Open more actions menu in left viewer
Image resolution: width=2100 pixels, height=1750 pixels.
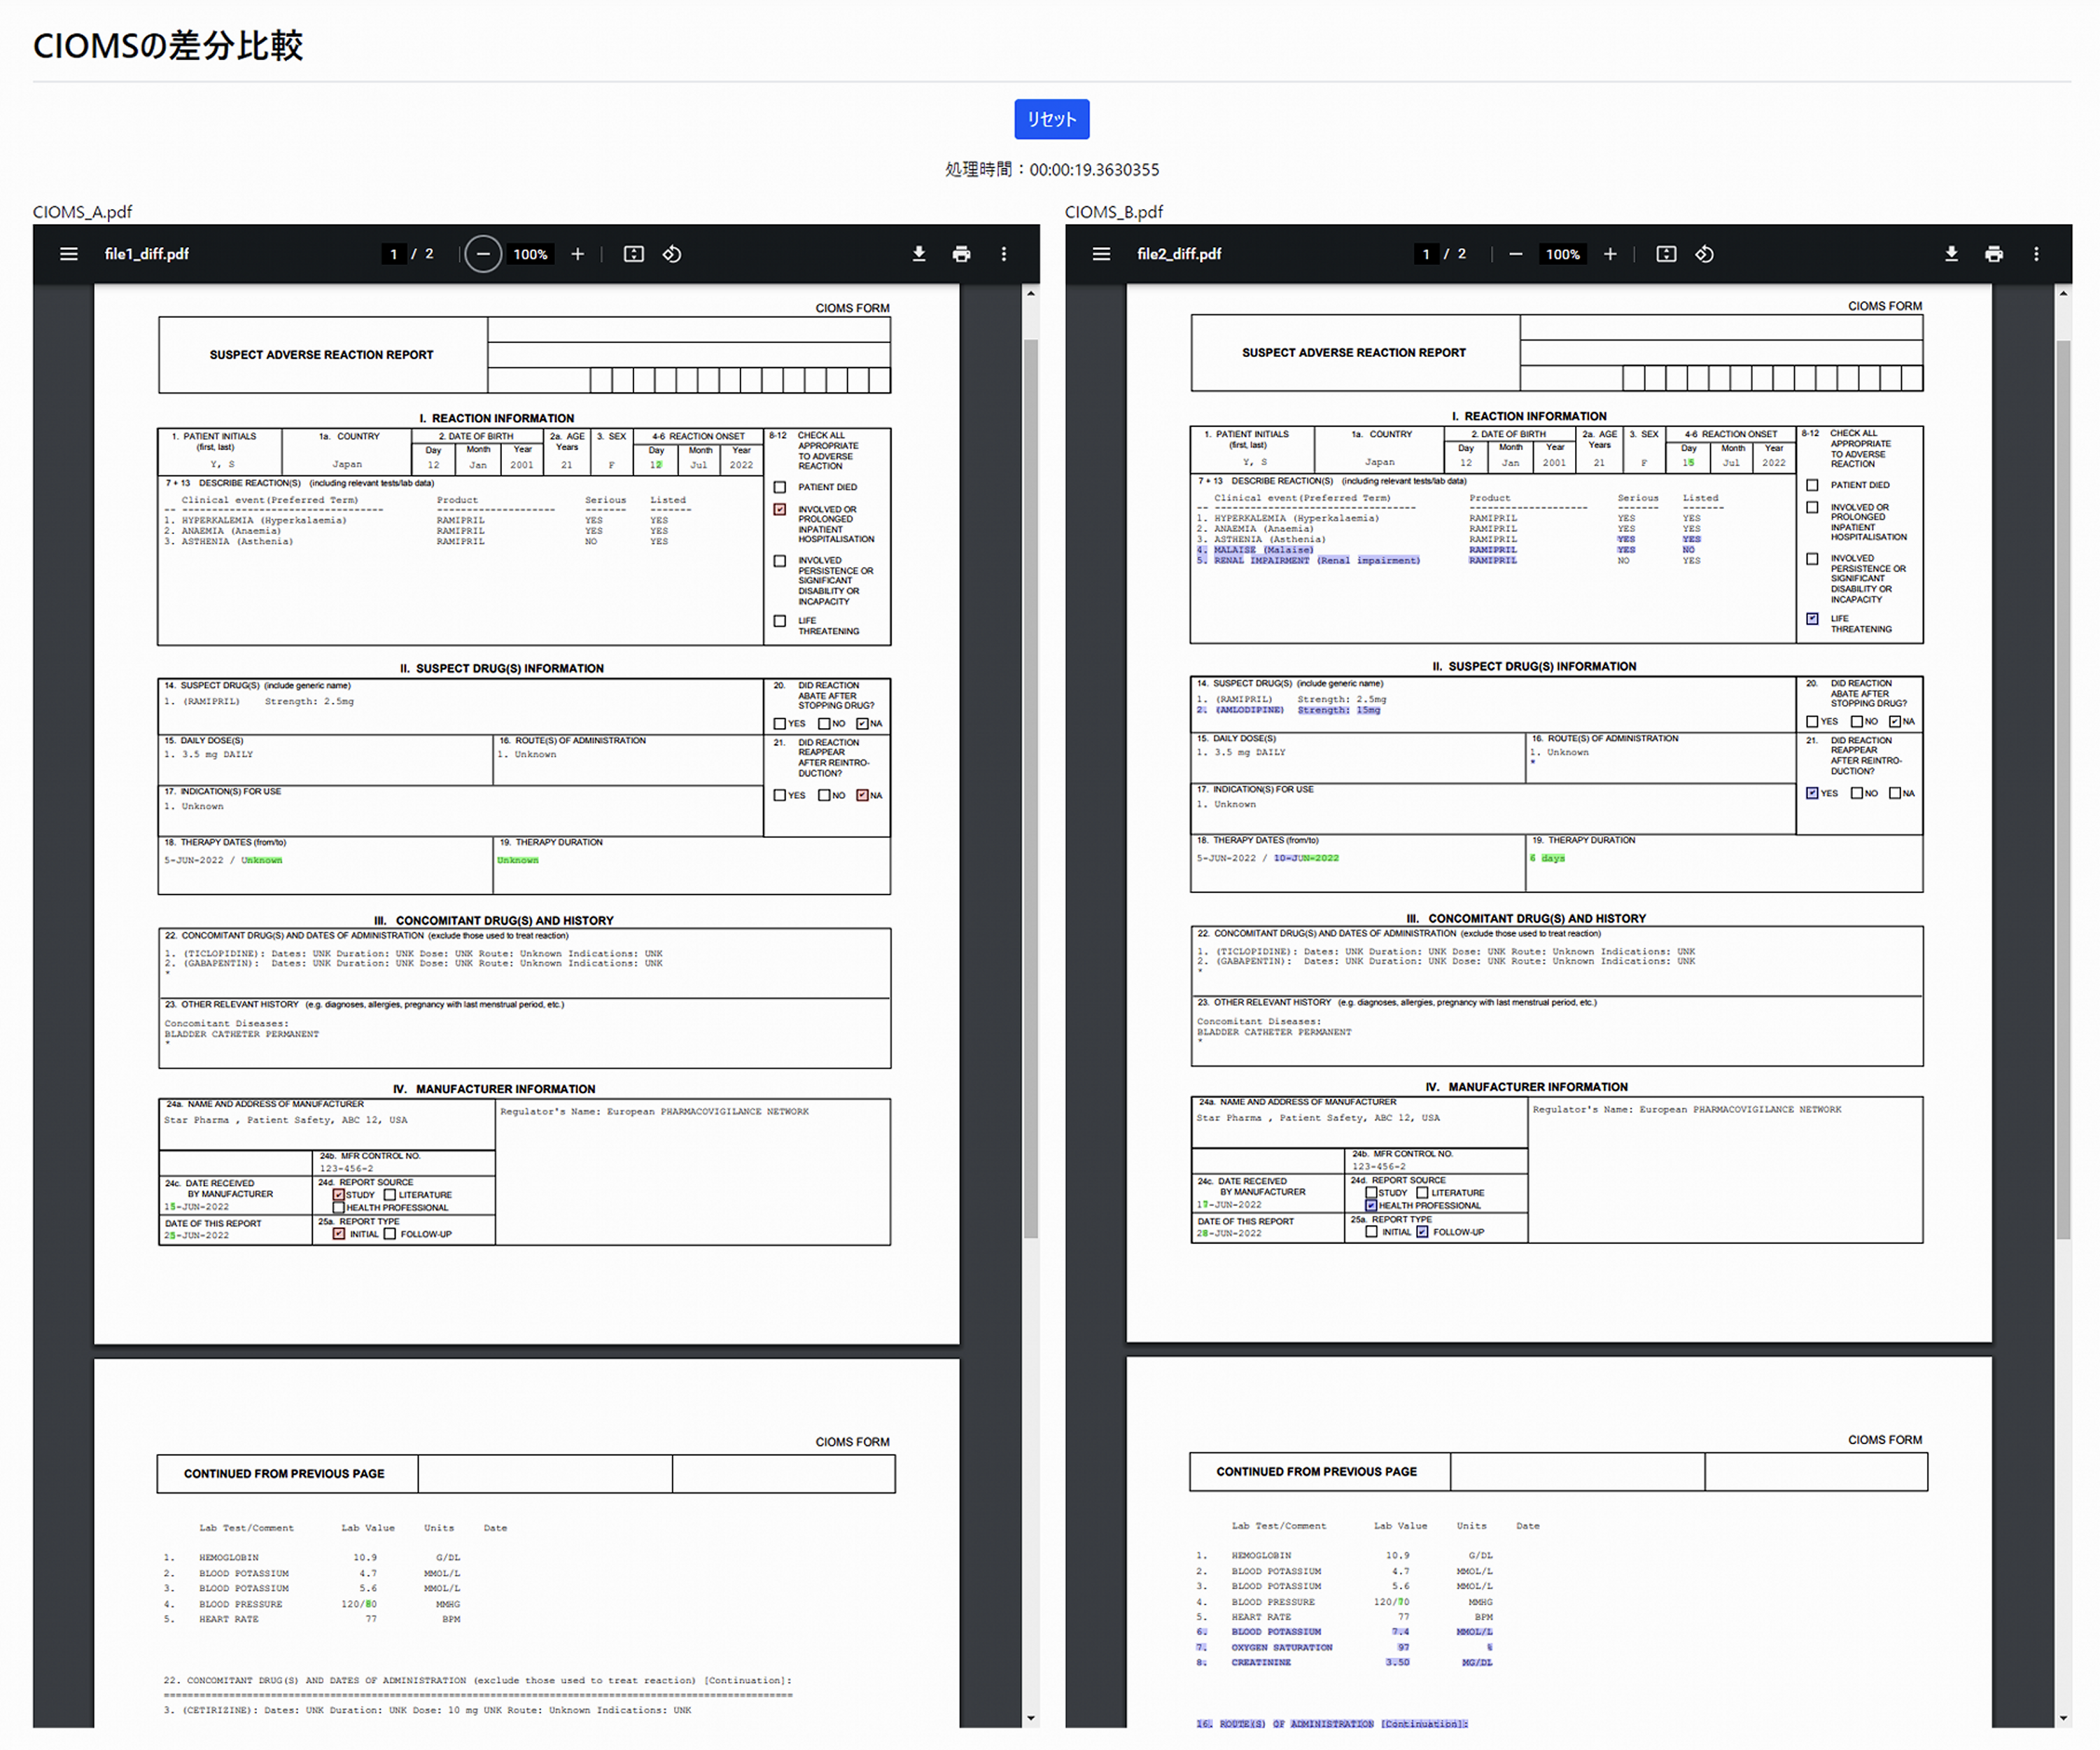click(x=1004, y=254)
